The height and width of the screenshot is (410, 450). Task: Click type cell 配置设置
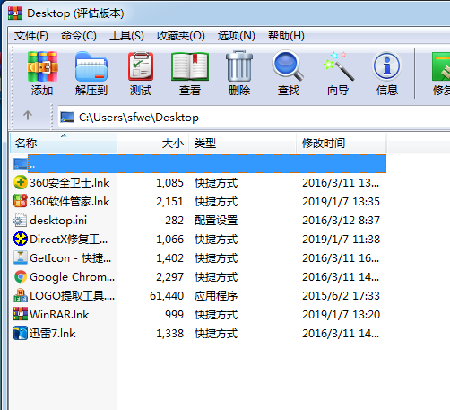[x=216, y=221]
